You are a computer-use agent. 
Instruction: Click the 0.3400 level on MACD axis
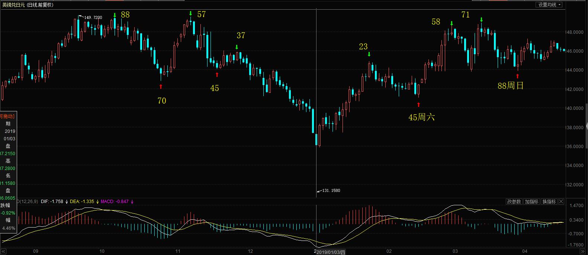[576, 220]
